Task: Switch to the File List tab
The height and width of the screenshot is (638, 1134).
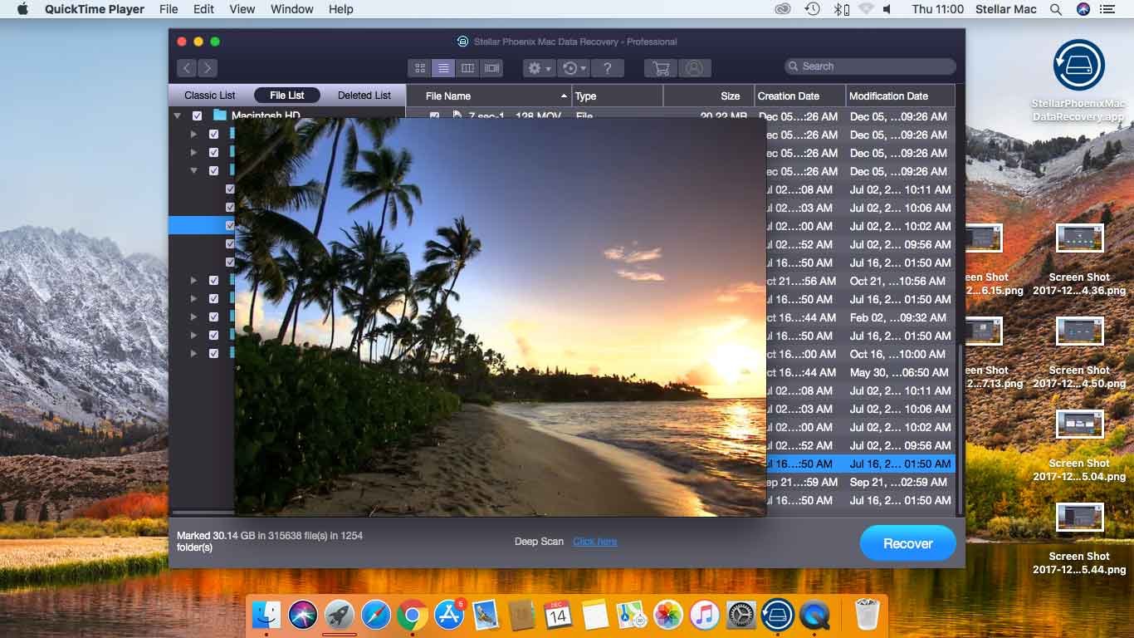Action: (x=287, y=96)
